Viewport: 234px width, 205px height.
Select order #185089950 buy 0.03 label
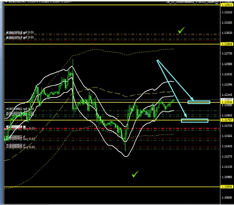pos(20,147)
